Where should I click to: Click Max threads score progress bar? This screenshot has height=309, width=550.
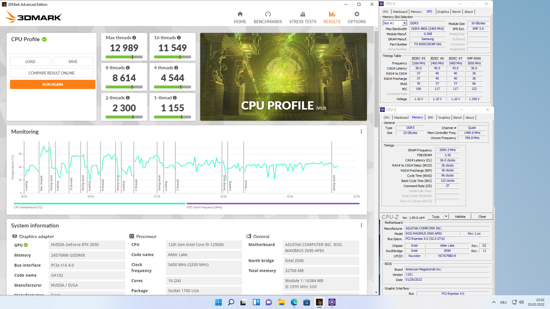coord(124,57)
